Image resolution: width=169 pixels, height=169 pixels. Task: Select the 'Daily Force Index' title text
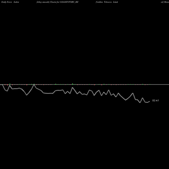point(10,2)
